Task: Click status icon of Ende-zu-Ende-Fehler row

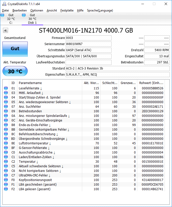Action: (6, 125)
